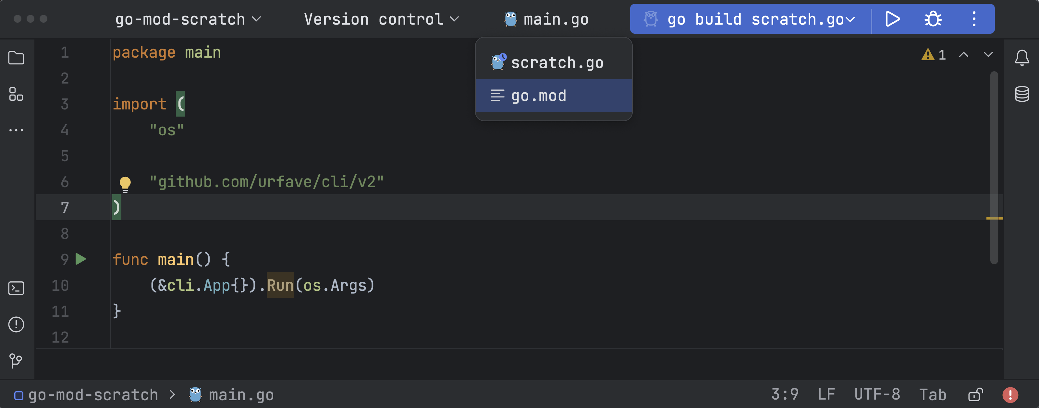Expand the go-mod-scratch project dropdown
Viewport: 1039px width, 408px height.
point(188,19)
